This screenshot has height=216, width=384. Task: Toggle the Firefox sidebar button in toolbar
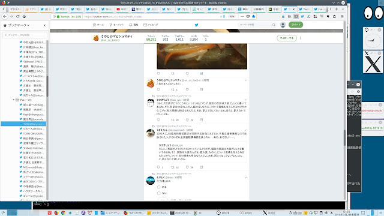296,16
